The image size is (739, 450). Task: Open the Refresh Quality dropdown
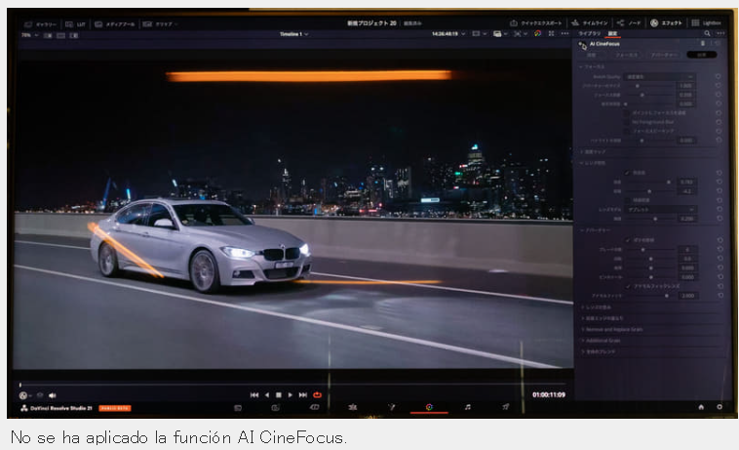click(659, 76)
